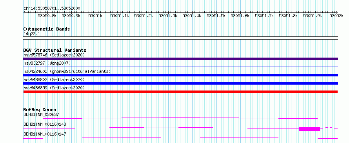Open the Cytogenetic Bands track heading
The image size is (349, 143).
tap(47, 29)
